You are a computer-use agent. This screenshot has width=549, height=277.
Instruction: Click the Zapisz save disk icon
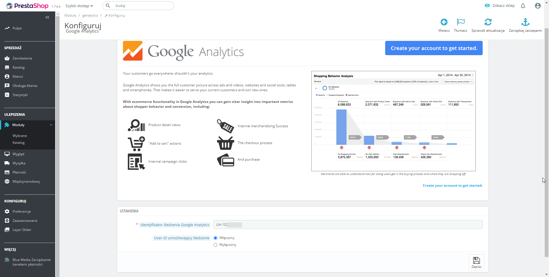click(476, 260)
